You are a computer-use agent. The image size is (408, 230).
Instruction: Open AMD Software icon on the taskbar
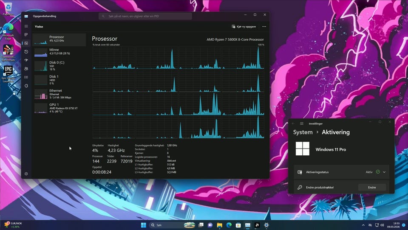coord(257,225)
